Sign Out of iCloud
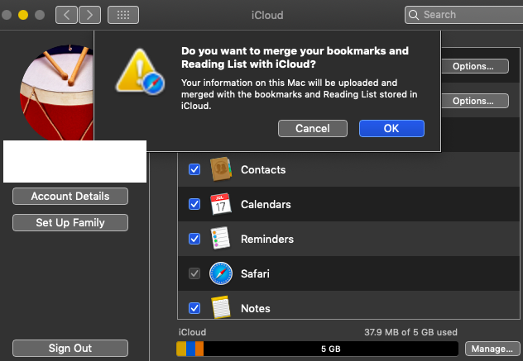Screen dimensions: 523x361 (70, 348)
